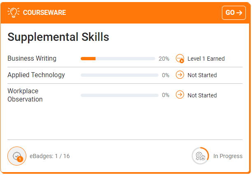Click the In Progress status label
The height and width of the screenshot is (175, 252).
[228, 156]
